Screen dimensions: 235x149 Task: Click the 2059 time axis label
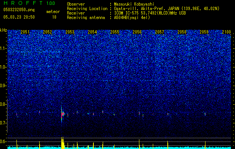(204, 32)
